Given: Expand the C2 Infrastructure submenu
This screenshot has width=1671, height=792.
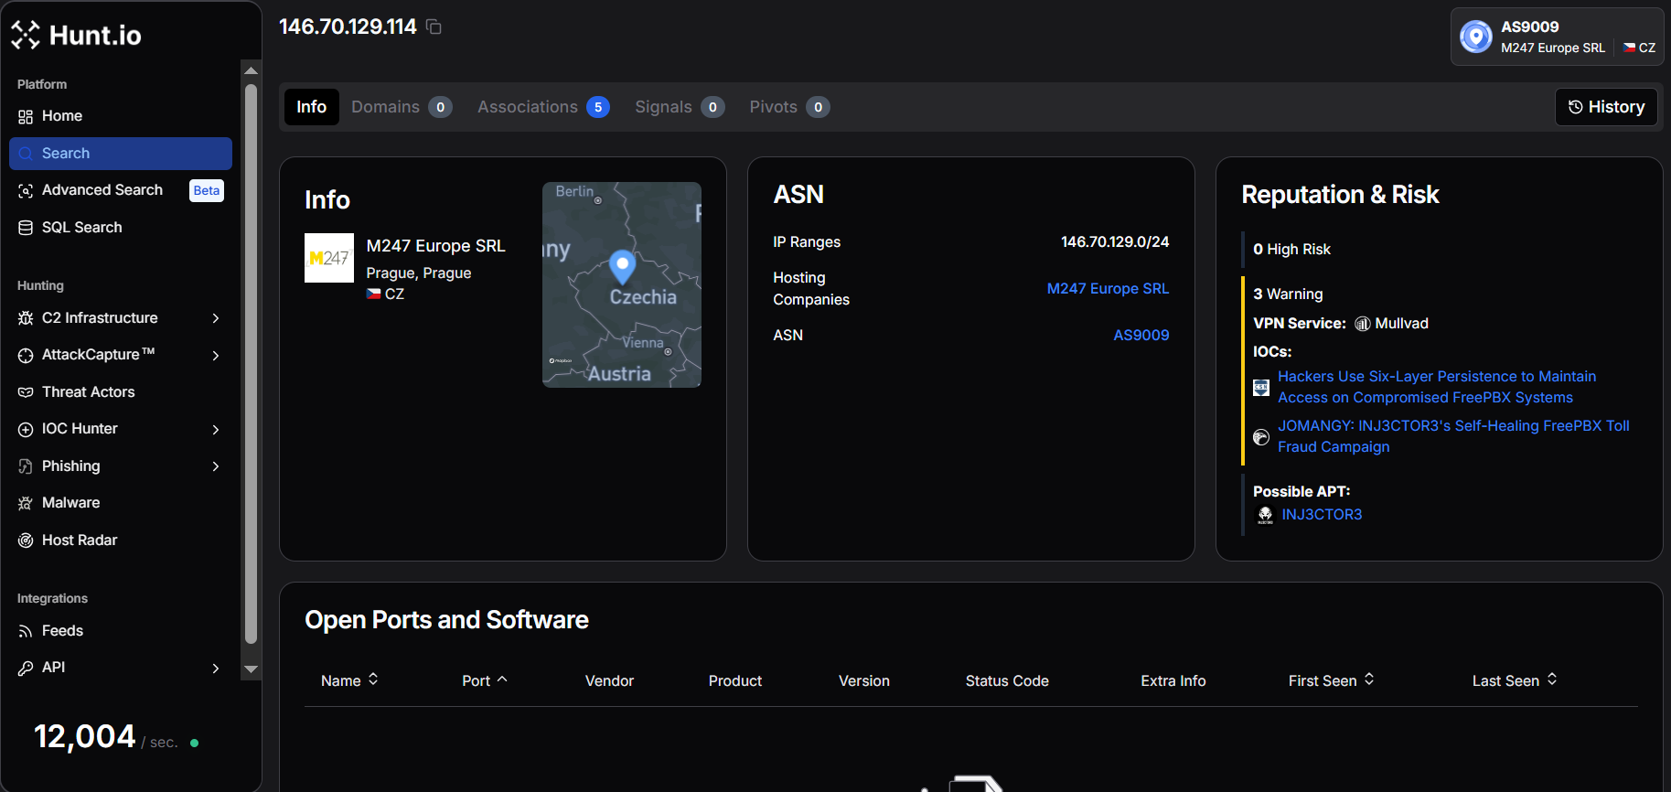Looking at the screenshot, I should tap(216, 318).
